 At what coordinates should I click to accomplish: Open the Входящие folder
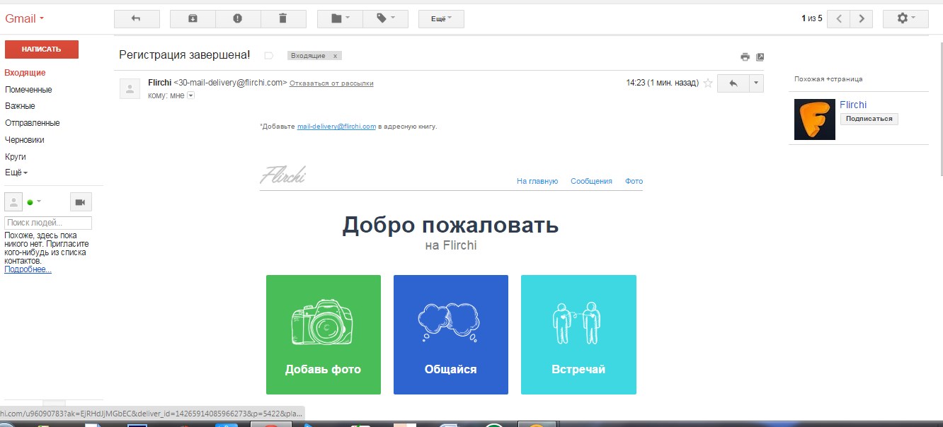coord(25,73)
